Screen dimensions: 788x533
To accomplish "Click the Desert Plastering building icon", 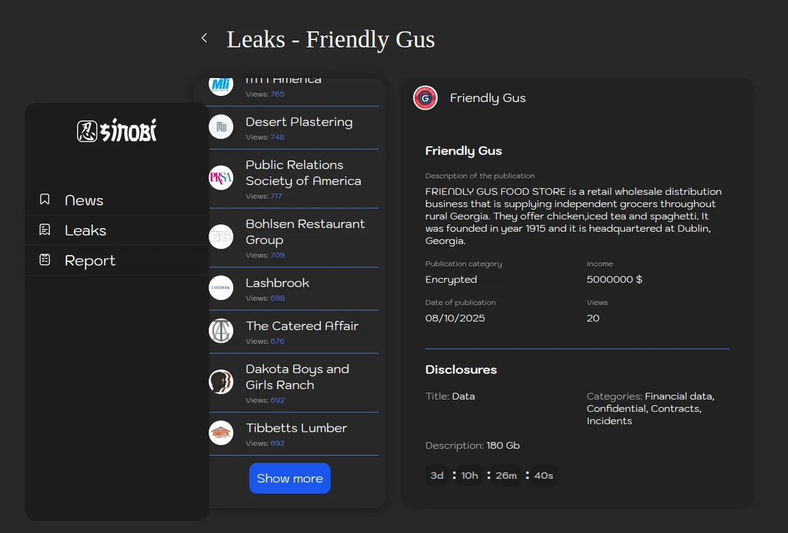I will pos(221,127).
